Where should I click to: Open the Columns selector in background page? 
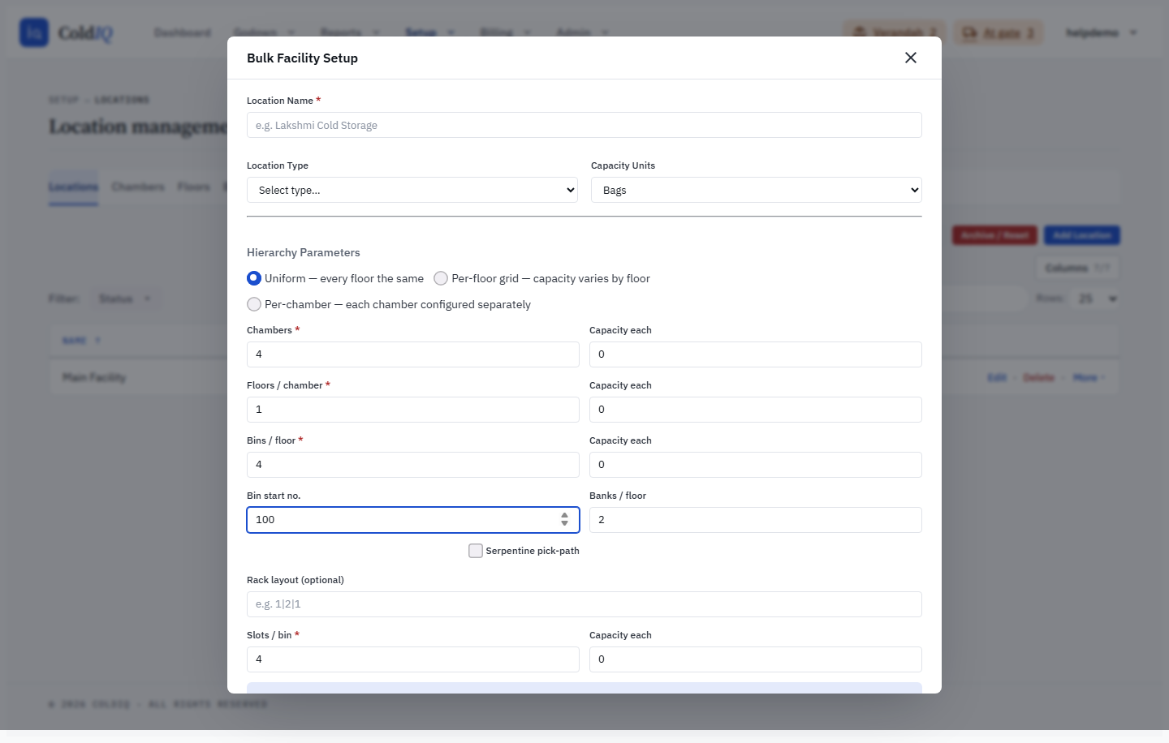click(x=1077, y=268)
